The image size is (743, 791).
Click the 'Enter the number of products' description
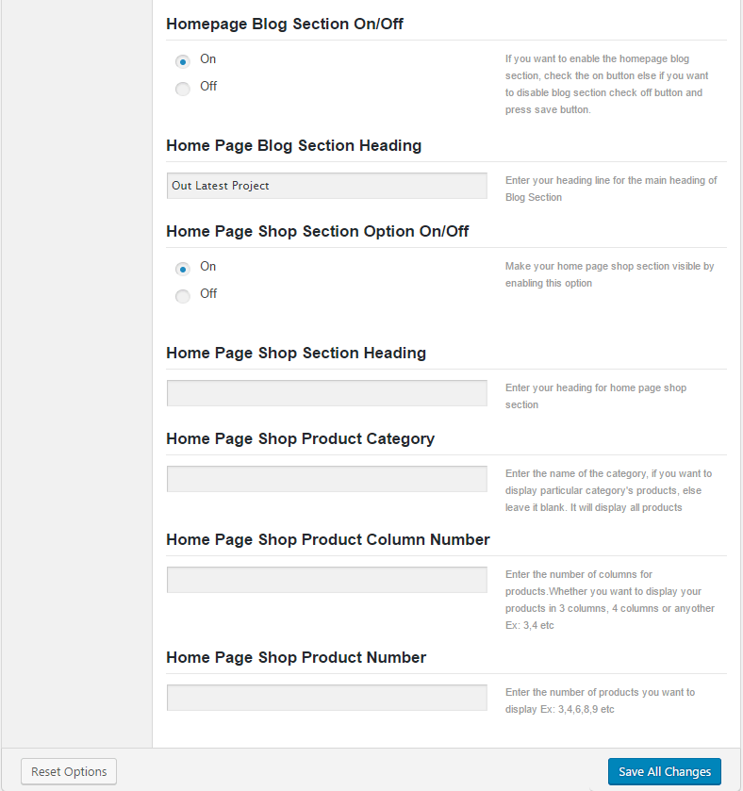pyautogui.click(x=600, y=700)
